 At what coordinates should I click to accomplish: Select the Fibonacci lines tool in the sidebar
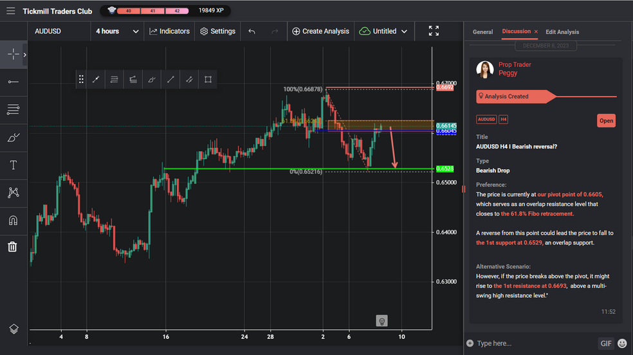[13, 109]
